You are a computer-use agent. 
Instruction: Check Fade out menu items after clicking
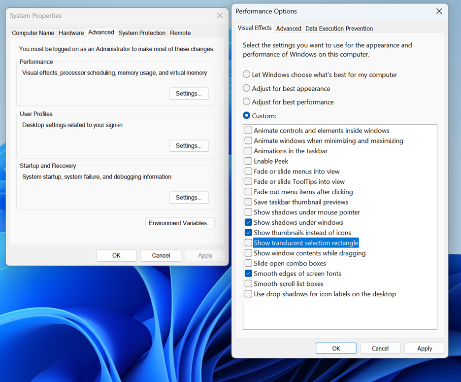tap(248, 192)
